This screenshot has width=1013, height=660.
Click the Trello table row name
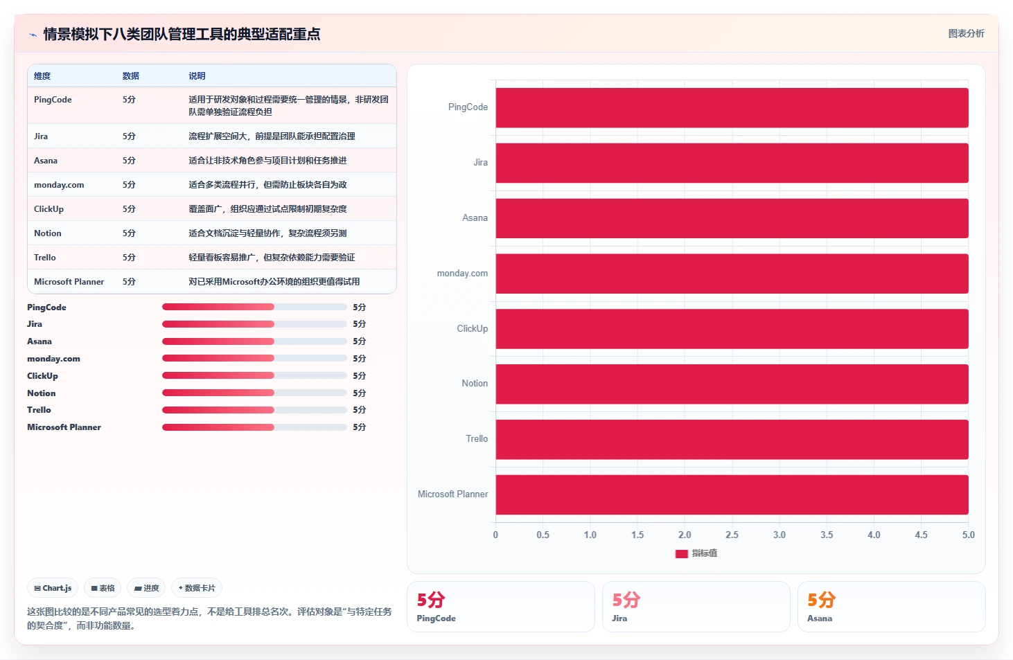click(45, 258)
